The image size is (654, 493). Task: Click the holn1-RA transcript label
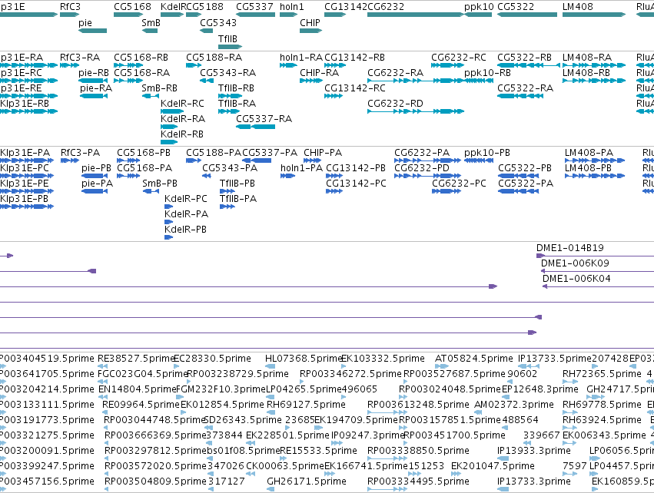click(301, 58)
